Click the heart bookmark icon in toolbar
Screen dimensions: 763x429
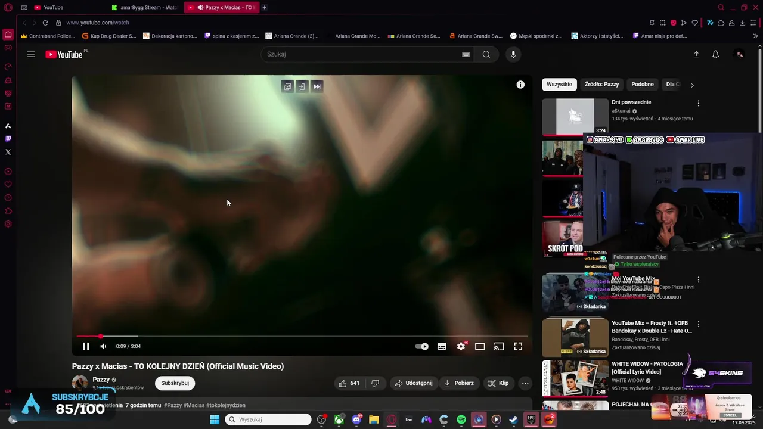click(x=694, y=23)
